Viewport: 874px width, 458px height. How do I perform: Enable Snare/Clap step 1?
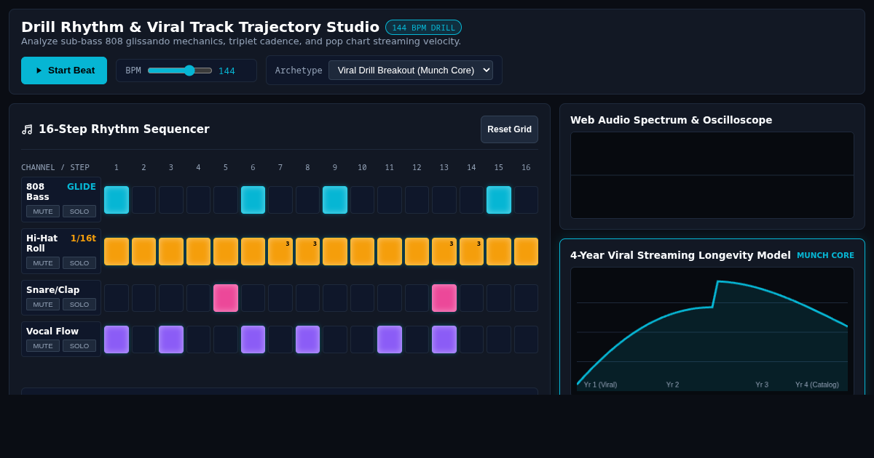click(117, 298)
